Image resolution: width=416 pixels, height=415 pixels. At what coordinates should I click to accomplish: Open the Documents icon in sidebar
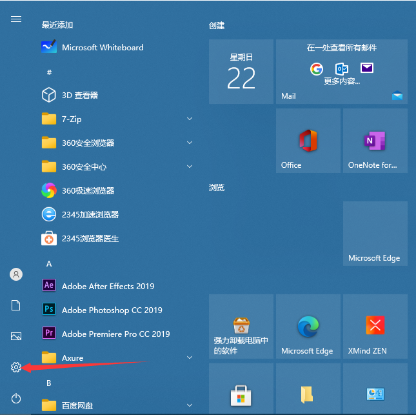tap(16, 305)
